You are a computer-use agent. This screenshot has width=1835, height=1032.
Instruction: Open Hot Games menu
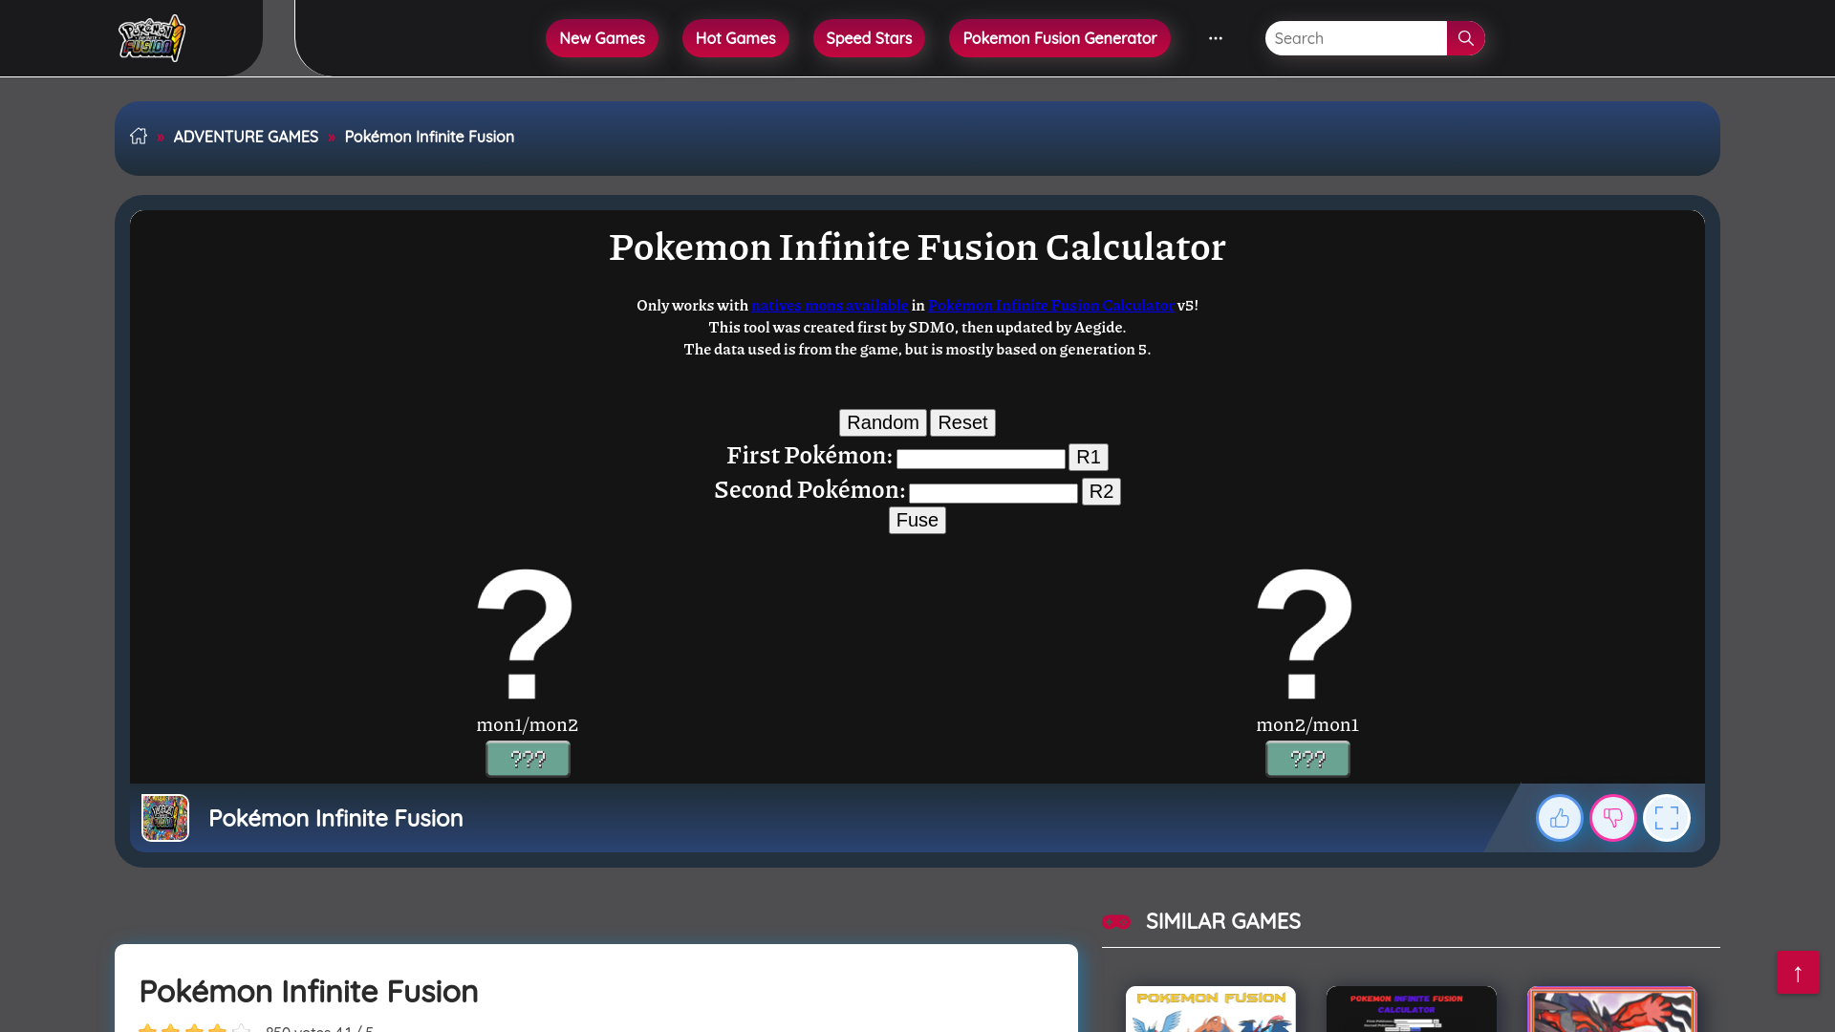coord(736,38)
